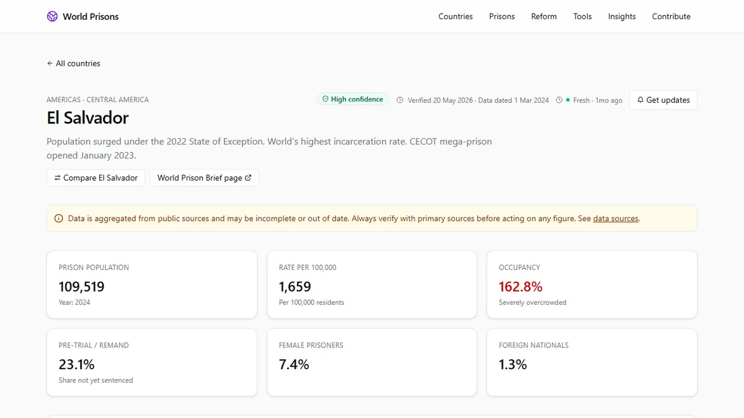Select Insights in the top navigation
This screenshot has height=418, width=744.
point(622,17)
